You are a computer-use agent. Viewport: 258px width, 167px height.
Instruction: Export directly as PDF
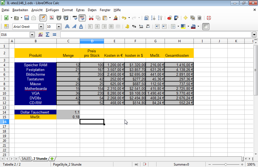pos(52,18)
